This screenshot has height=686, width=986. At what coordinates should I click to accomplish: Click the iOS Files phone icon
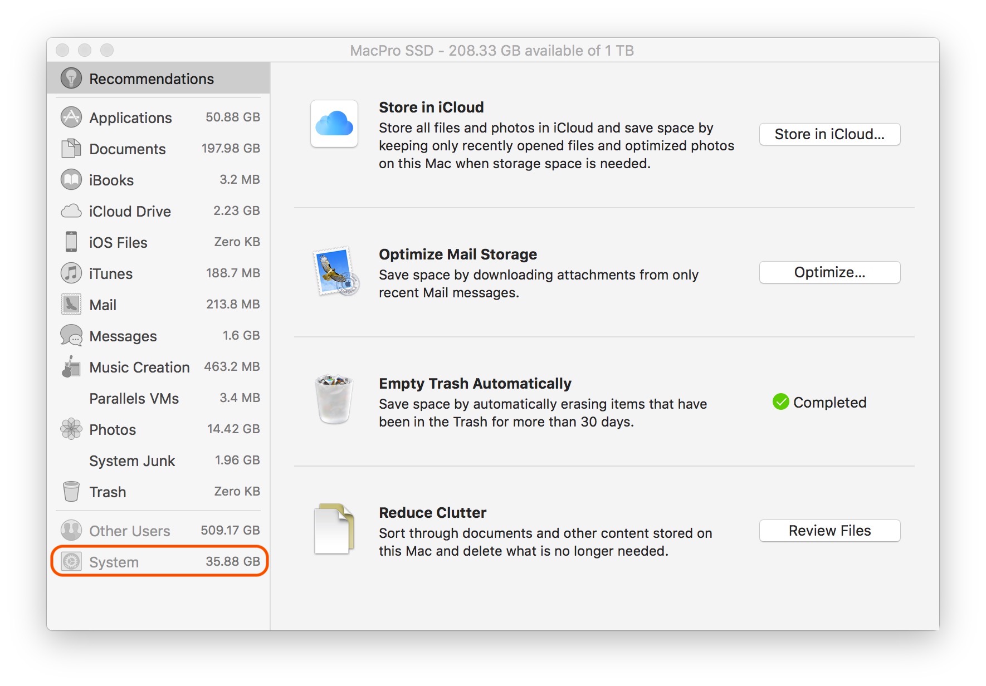[x=71, y=242]
